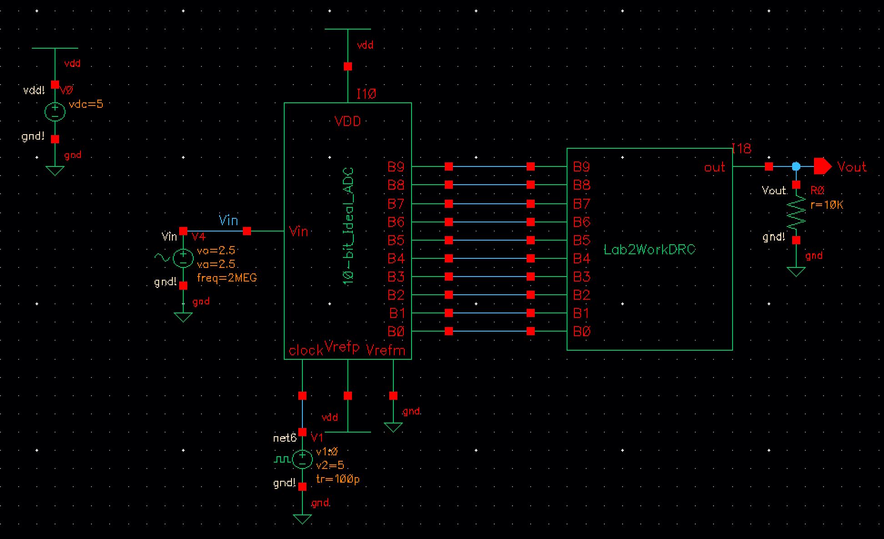Click the V1 source instance name
The image size is (884, 539).
(317, 438)
